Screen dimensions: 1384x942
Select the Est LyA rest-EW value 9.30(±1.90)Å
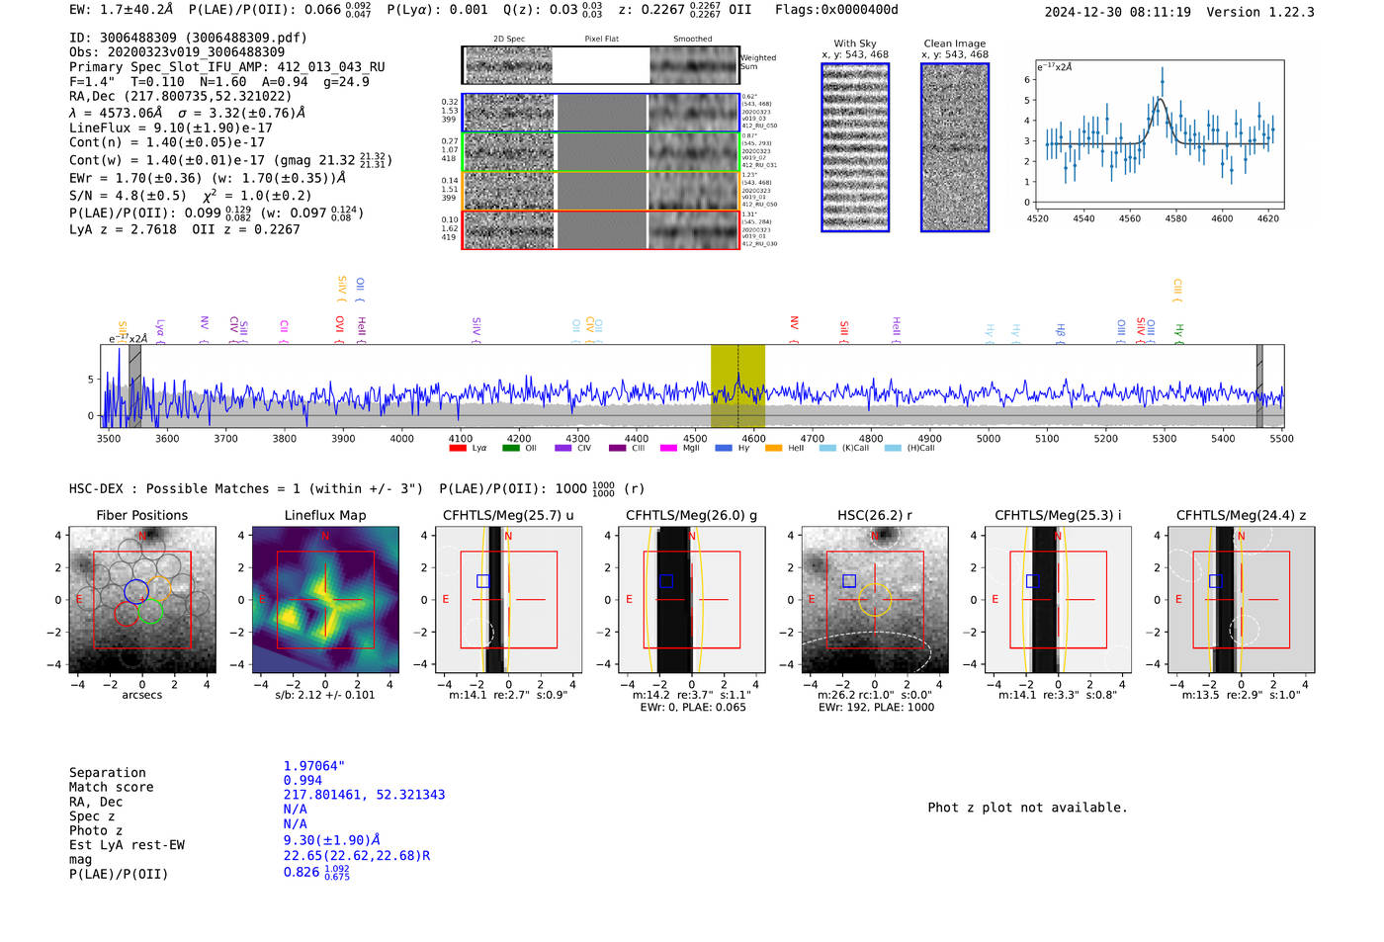[x=332, y=840]
